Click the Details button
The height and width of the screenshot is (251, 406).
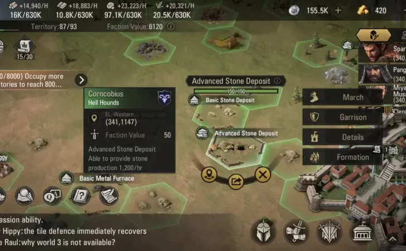click(x=342, y=137)
